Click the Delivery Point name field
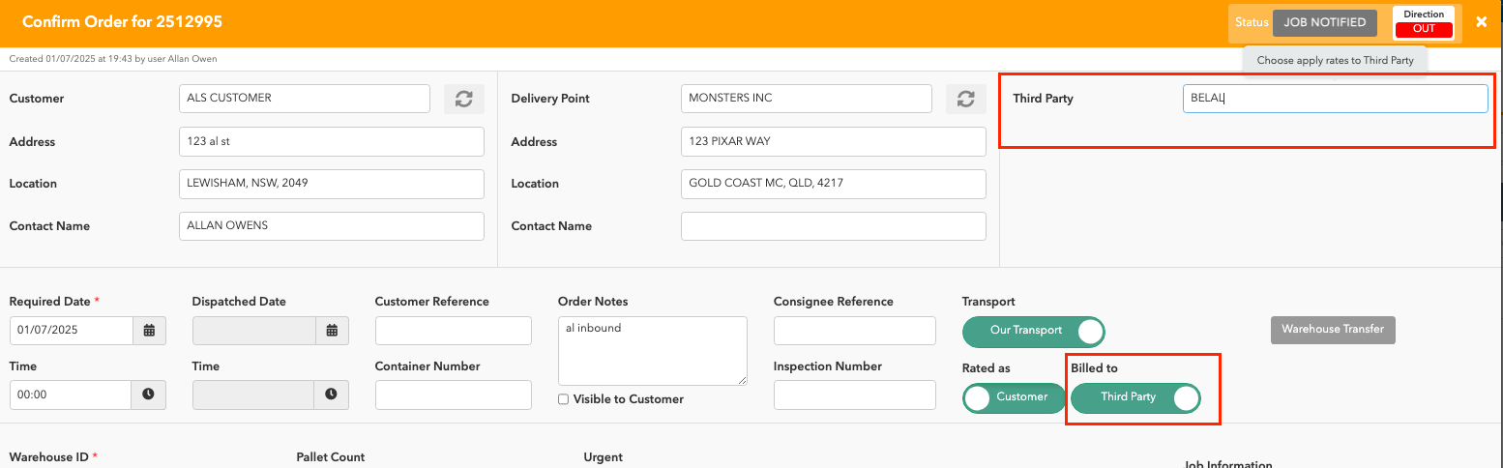This screenshot has width=1503, height=468. (x=807, y=99)
